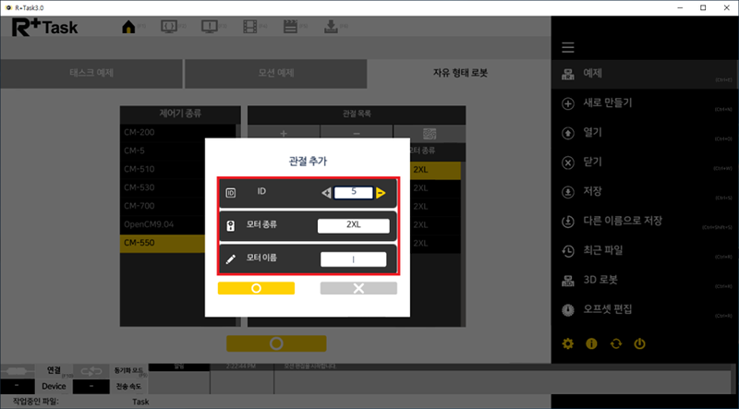Image resolution: width=739 pixels, height=409 pixels.
Task: Select CM-530 in the controller list
Action: 142,187
